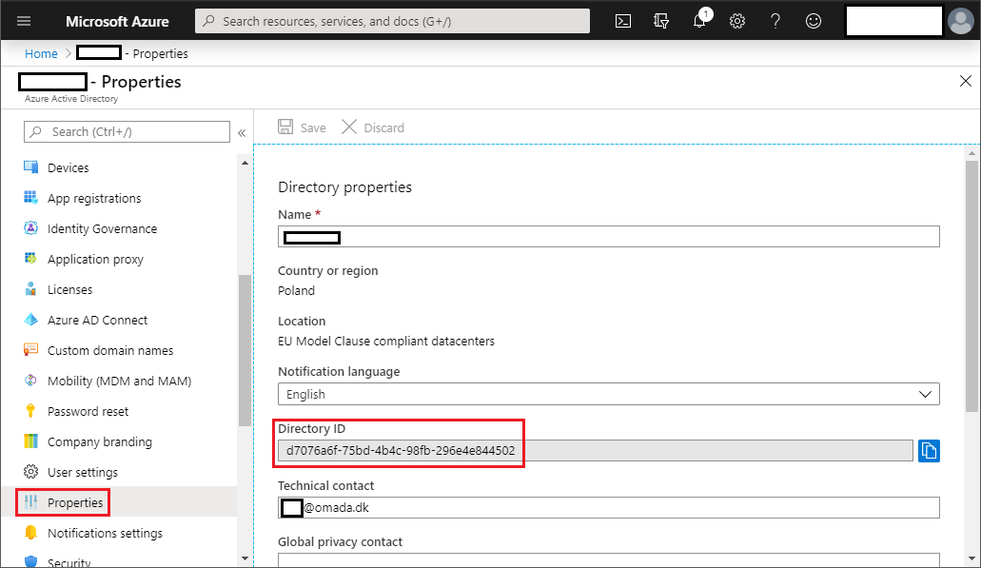Click the Notifications settings label
981x568 pixels.
click(x=105, y=533)
